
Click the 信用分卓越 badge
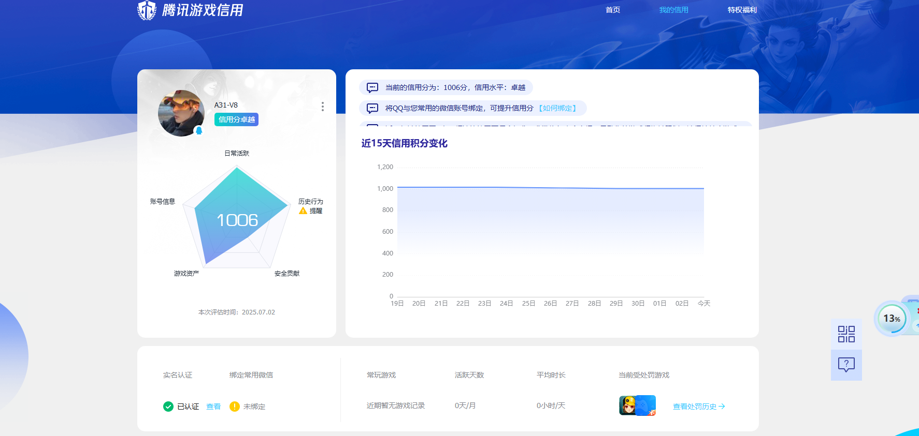point(236,119)
